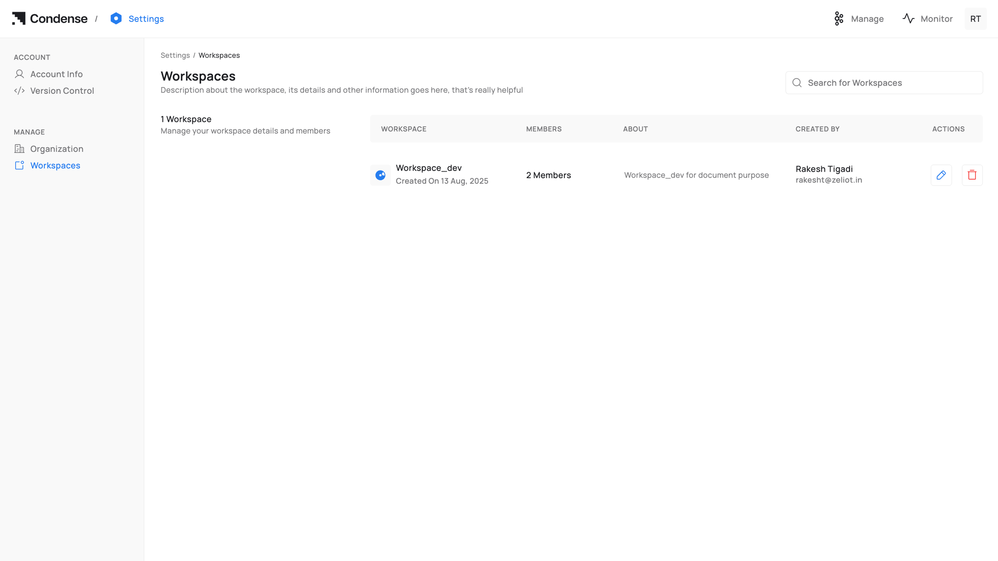The height and width of the screenshot is (561, 998).
Task: Click the Monitor text in top navigation
Action: tap(936, 19)
